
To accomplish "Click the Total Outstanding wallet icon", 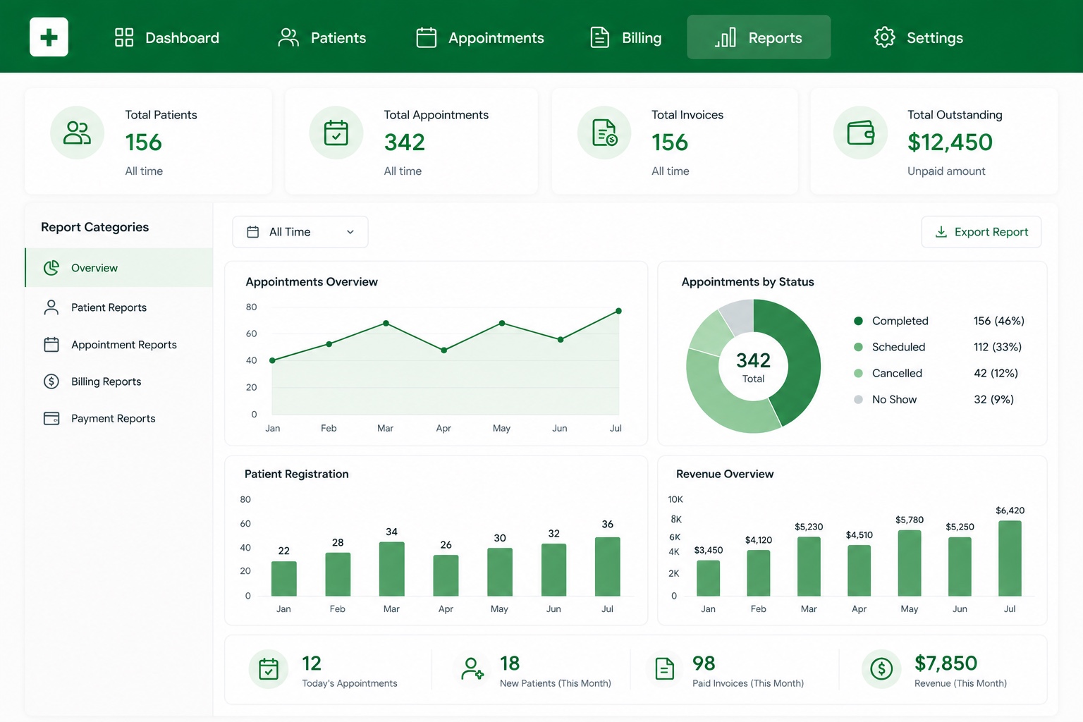I will tap(860, 133).
